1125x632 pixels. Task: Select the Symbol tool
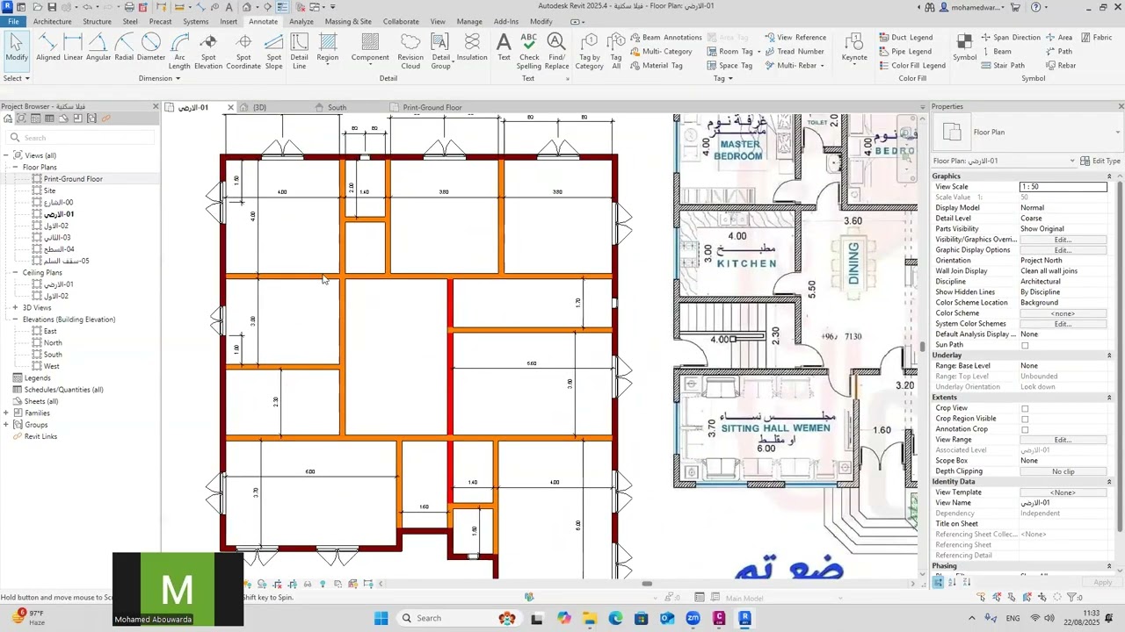tap(964, 47)
